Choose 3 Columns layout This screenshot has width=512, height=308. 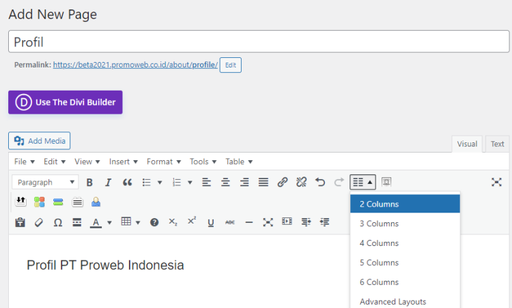[405, 224]
